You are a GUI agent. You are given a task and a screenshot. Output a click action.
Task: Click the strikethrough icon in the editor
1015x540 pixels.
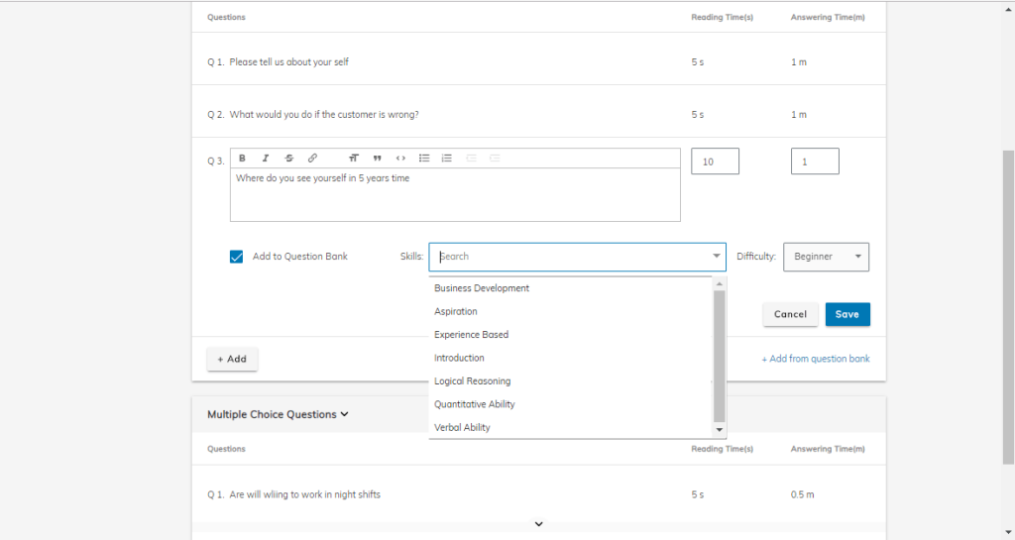[288, 159]
